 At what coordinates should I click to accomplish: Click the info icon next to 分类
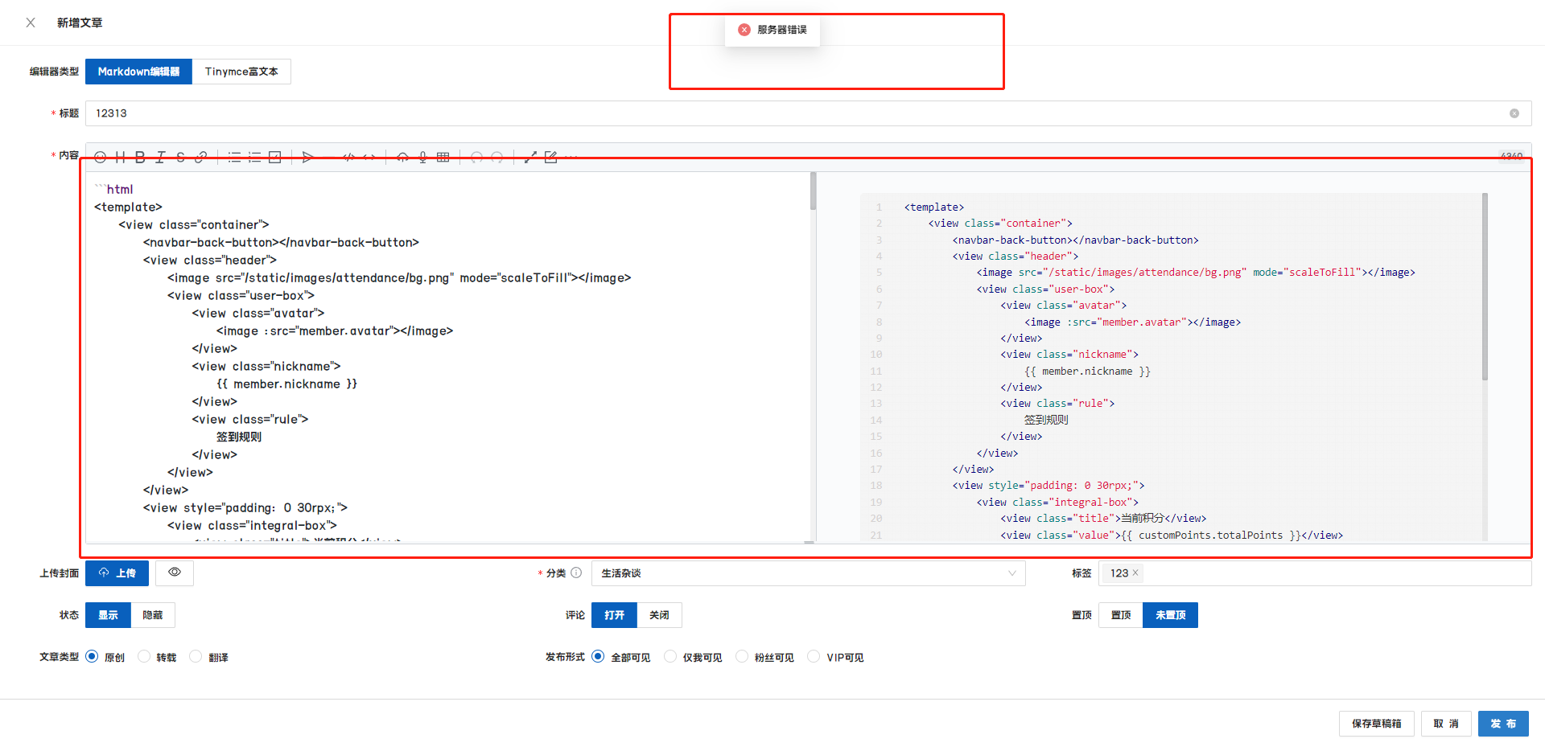576,573
